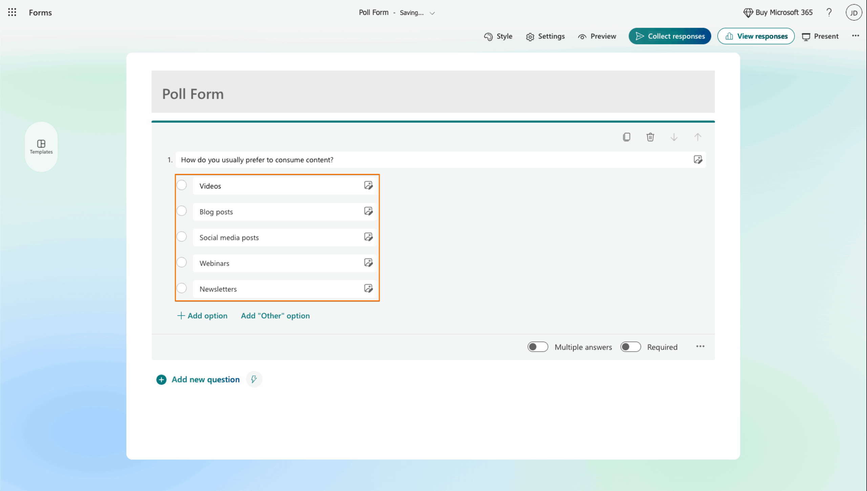This screenshot has height=491, width=867.
Task: Open the form's more options menu
Action: (856, 36)
